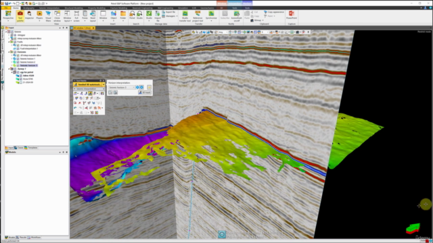Image resolution: width=433 pixels, height=243 pixels.
Task: Open the Studio transfer tool
Action: pos(185,16)
